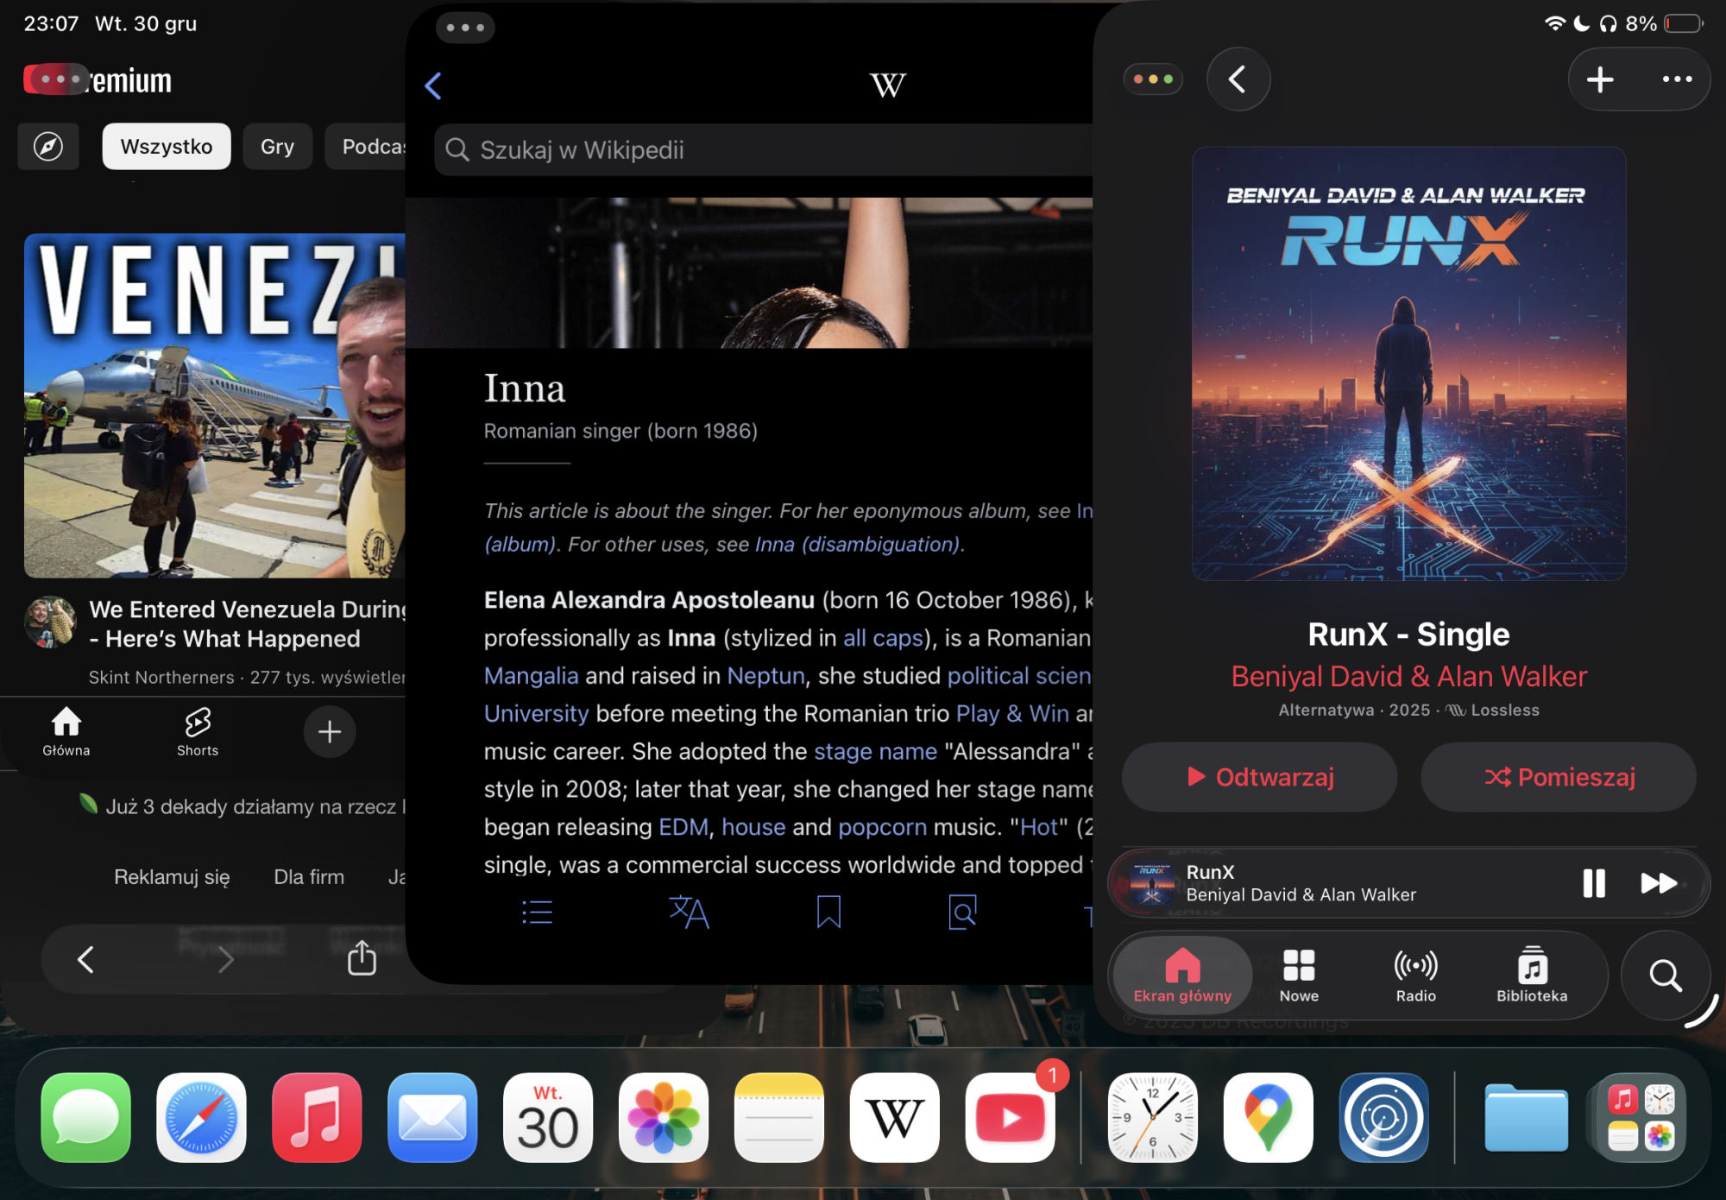Open Wikipedia table of contents icon
This screenshot has height=1200, width=1726.
click(x=537, y=913)
